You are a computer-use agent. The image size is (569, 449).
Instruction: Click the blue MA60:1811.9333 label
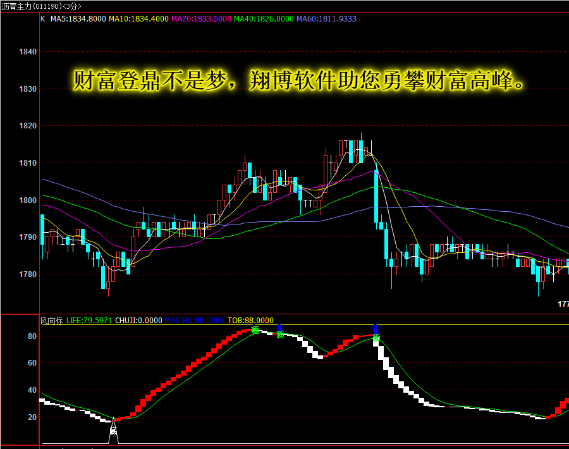coord(326,19)
